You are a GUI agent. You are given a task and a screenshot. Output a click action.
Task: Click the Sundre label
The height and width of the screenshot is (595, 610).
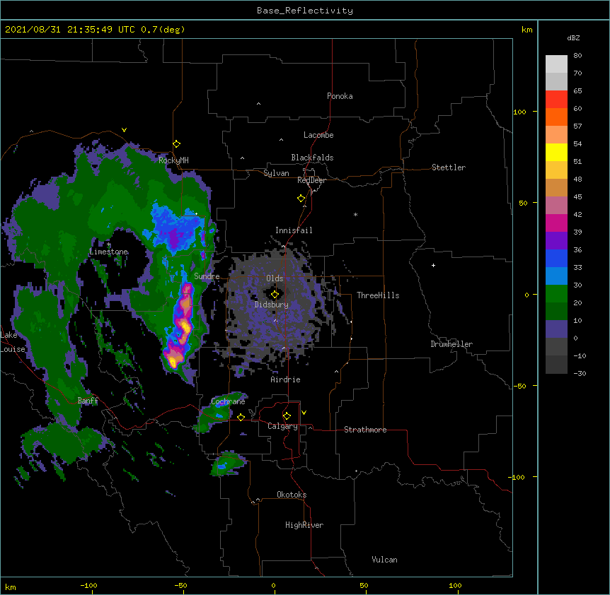click(207, 276)
